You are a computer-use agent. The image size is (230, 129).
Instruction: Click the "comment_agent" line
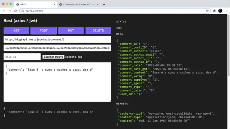(135, 83)
